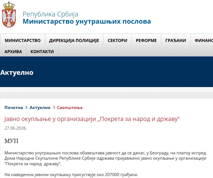Click the Актуелно banner heading
The width and height of the screenshot is (213, 178).
[x=17, y=72]
